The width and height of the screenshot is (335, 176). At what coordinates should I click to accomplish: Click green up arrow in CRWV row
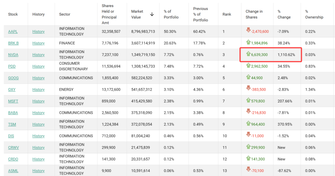[x=248, y=147]
